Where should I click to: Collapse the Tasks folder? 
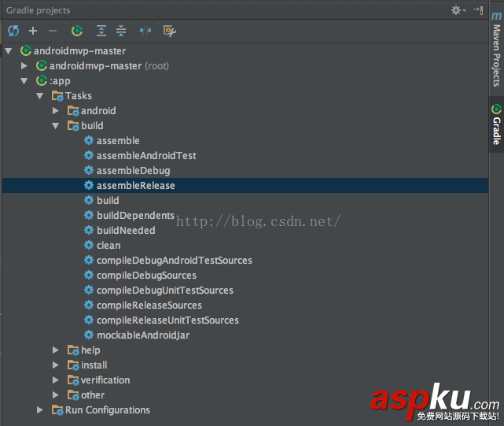coord(40,96)
